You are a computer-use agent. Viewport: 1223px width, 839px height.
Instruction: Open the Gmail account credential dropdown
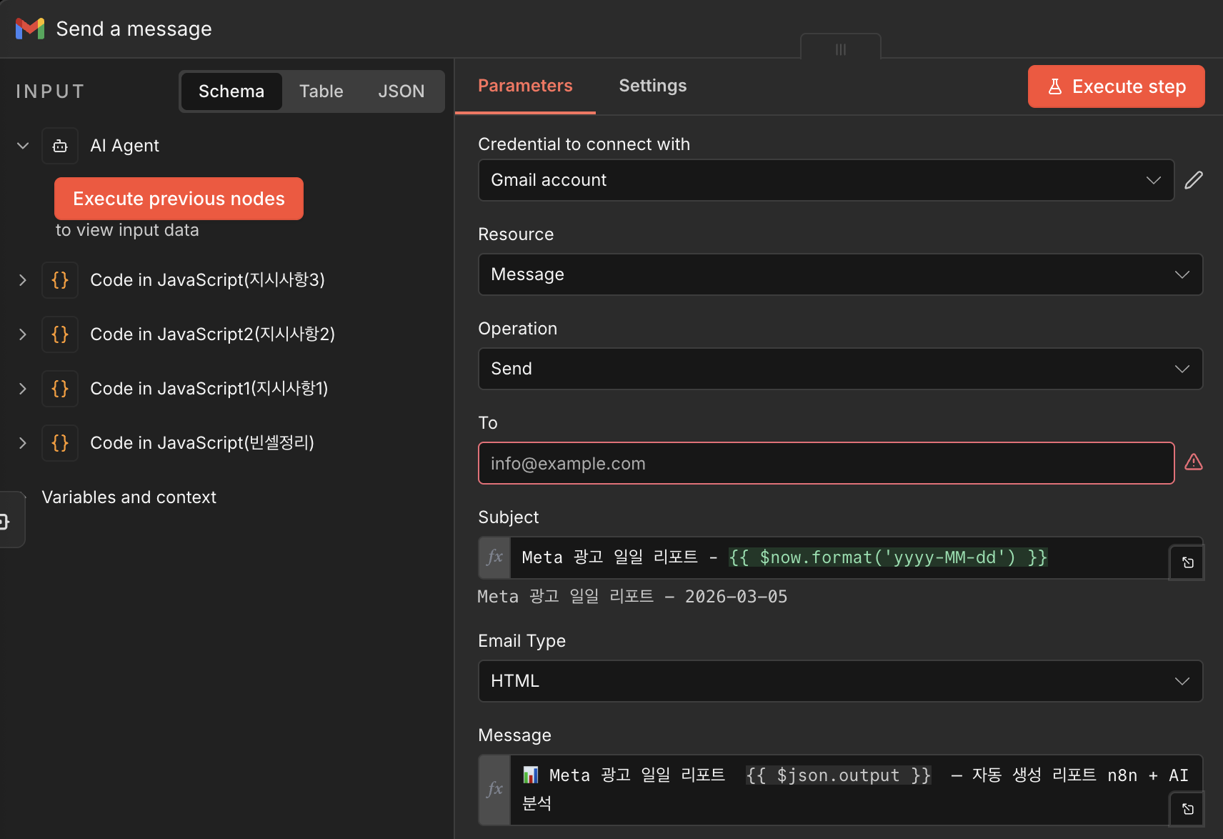(826, 180)
